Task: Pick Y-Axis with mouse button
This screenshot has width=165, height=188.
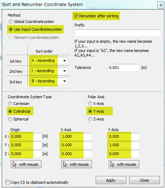Action: (124, 164)
